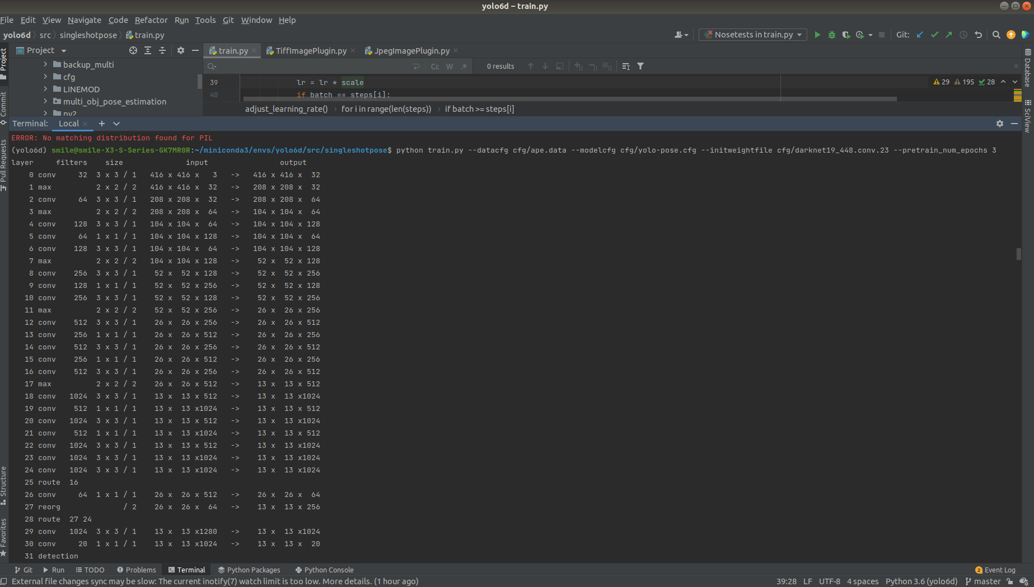Screen dimensions: 1034x587
Task: Rollback changes with undo arrow icon
Action: (979, 35)
